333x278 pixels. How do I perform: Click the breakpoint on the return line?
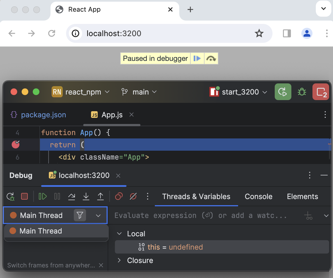pyautogui.click(x=16, y=144)
